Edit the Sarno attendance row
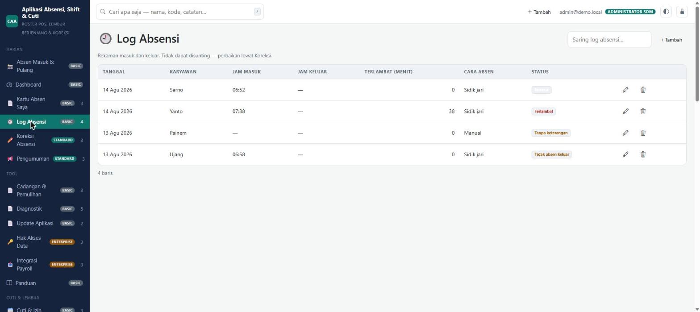The height and width of the screenshot is (312, 700). pyautogui.click(x=625, y=90)
